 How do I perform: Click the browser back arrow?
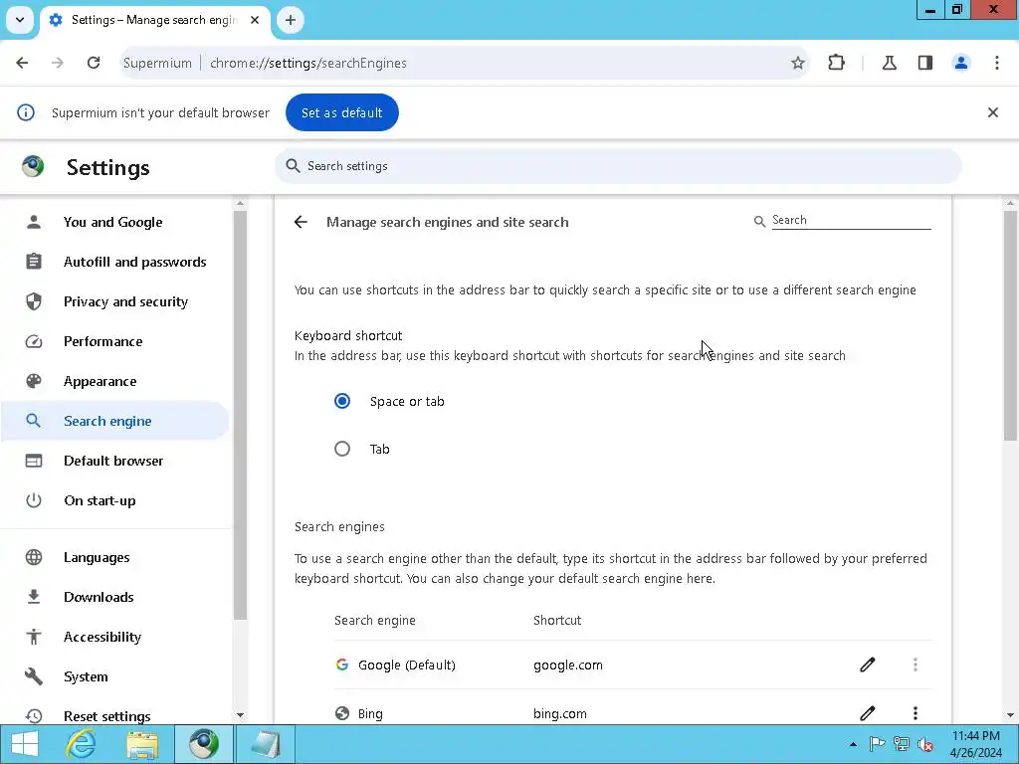[22, 63]
